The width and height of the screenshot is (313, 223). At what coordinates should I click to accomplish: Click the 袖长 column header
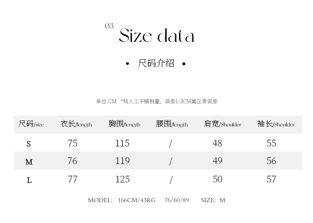click(276, 124)
